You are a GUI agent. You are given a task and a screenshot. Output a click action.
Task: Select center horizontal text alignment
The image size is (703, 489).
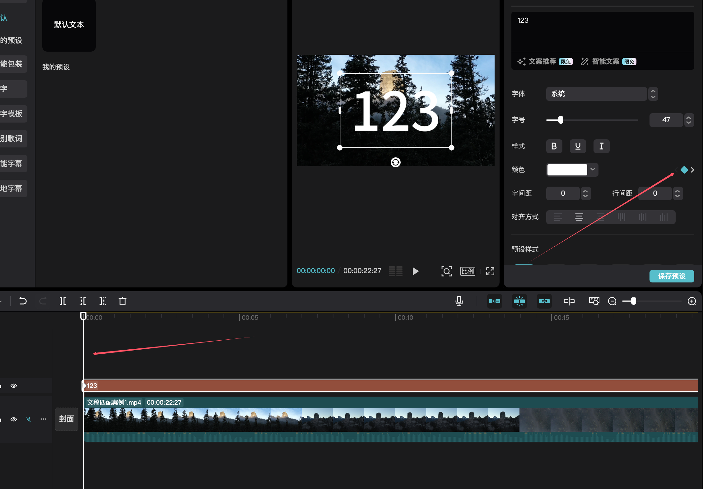click(x=579, y=217)
